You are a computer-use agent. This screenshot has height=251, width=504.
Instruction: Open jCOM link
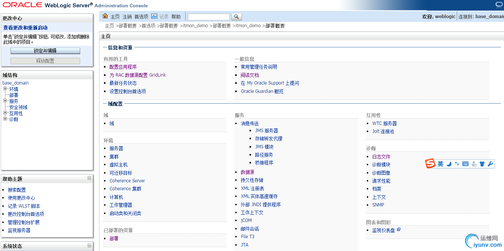point(246,220)
